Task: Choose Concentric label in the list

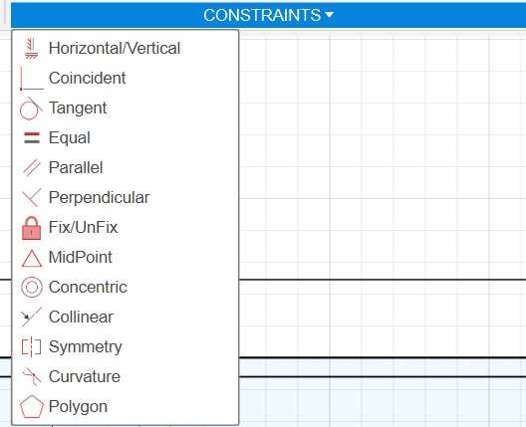Action: click(x=88, y=287)
